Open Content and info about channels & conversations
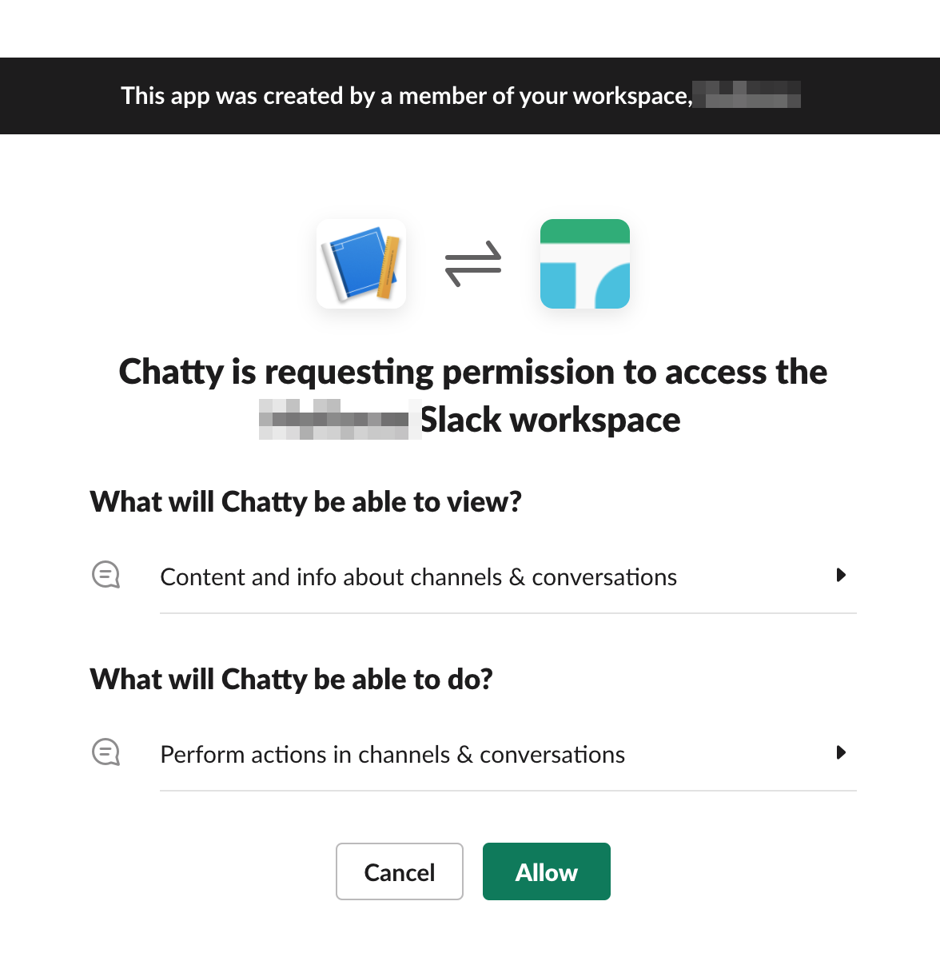Screen dimensions: 940x977 coord(419,577)
